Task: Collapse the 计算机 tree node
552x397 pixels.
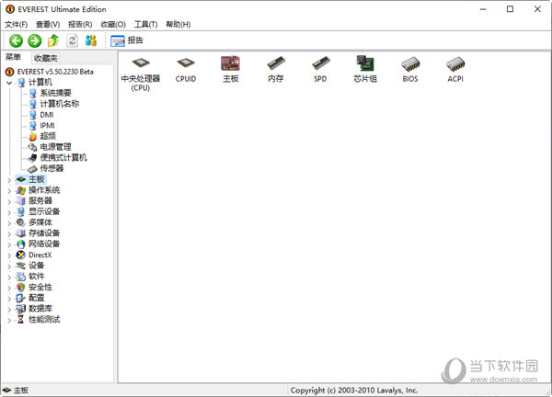Action: point(9,83)
